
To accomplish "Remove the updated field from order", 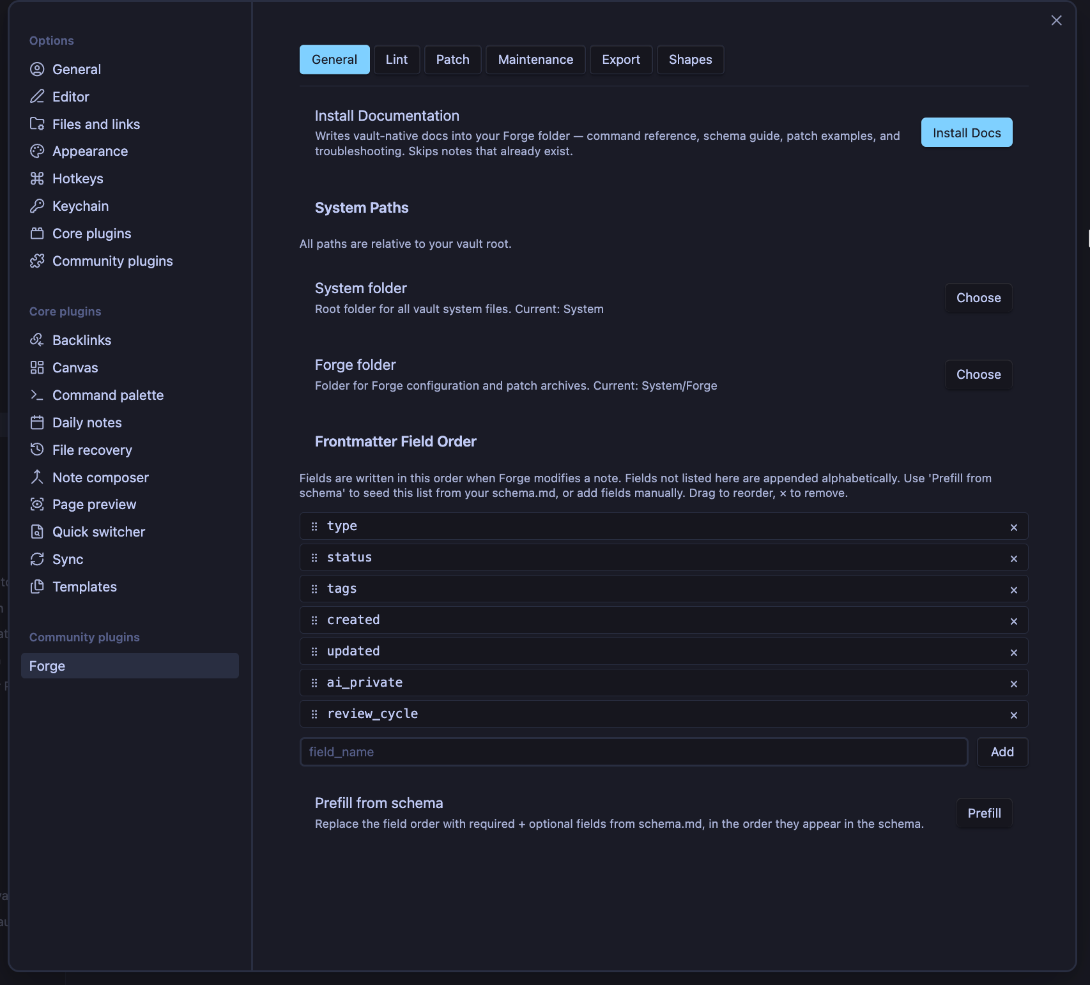I will tap(1013, 652).
